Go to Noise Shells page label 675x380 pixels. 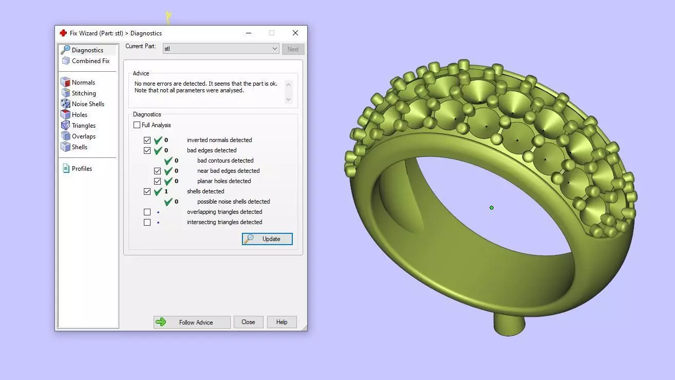(x=88, y=104)
